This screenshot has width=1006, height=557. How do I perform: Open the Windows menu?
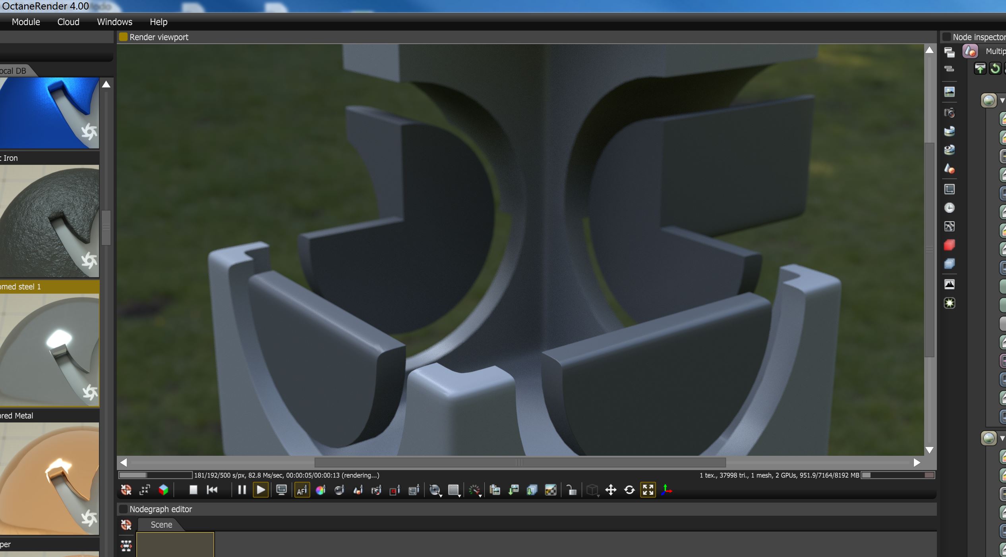click(114, 22)
